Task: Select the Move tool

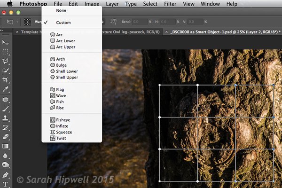Action: click(x=6, y=43)
